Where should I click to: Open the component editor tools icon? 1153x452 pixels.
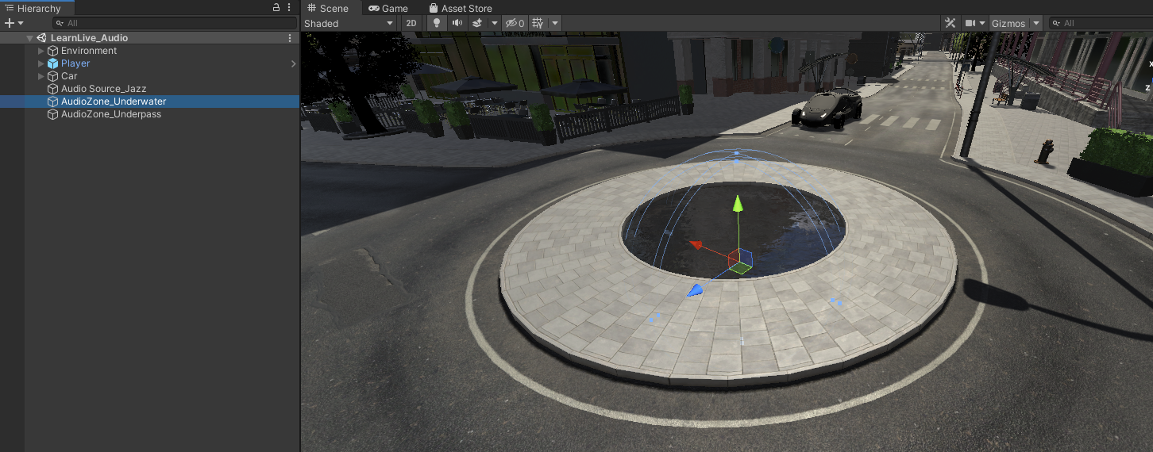(950, 23)
